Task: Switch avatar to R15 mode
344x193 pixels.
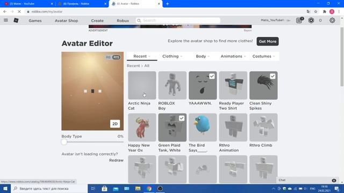Action: [x=116, y=57]
